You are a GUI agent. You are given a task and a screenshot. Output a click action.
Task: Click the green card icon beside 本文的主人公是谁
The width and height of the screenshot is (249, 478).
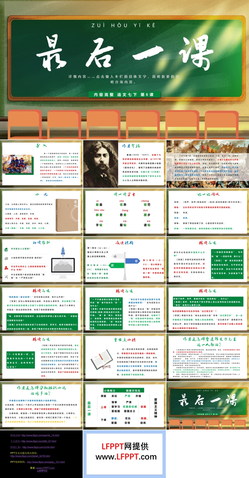(6, 249)
